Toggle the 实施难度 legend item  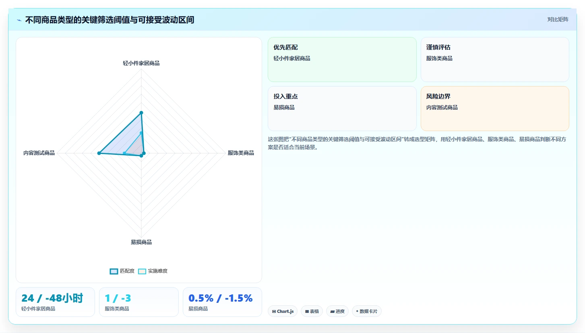(153, 271)
